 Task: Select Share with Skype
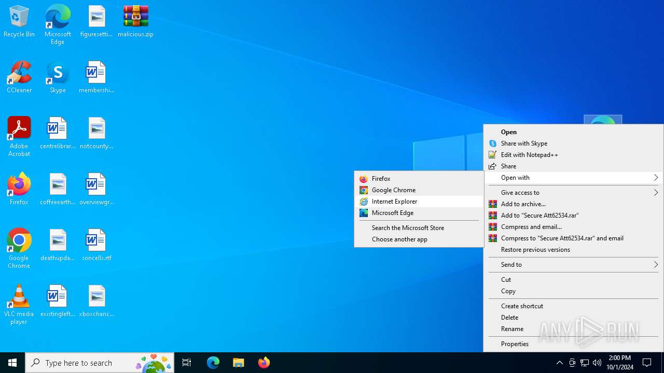(574, 144)
